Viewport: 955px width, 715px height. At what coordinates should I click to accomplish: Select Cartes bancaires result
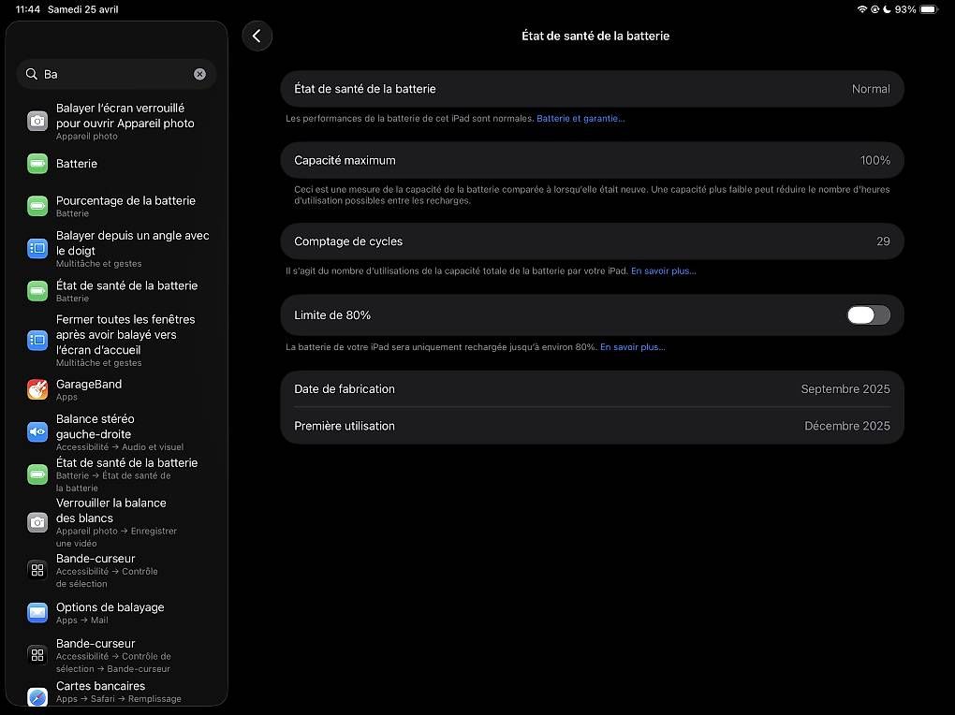point(117,693)
